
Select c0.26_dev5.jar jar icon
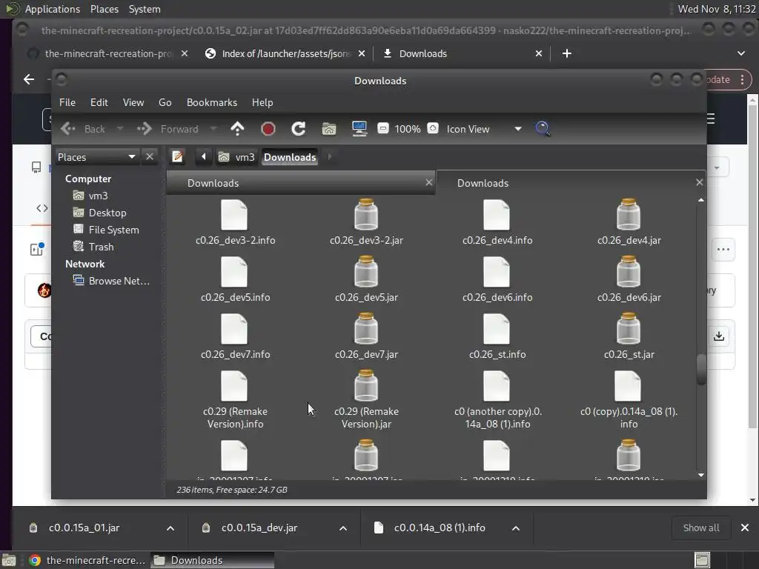tap(366, 271)
